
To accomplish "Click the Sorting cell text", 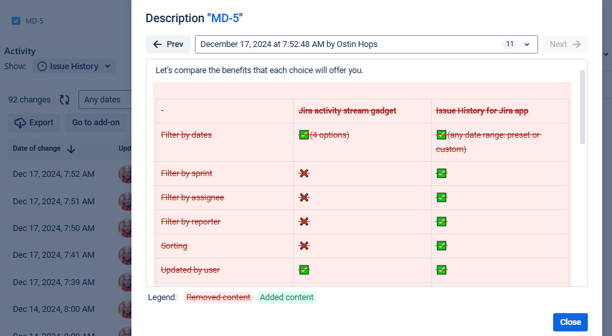I will (174, 246).
